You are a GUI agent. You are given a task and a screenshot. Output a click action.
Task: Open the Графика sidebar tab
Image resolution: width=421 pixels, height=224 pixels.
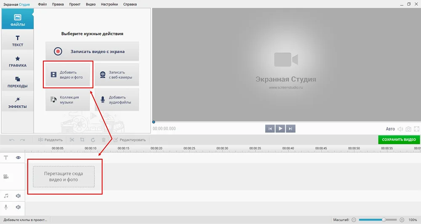pos(17,60)
